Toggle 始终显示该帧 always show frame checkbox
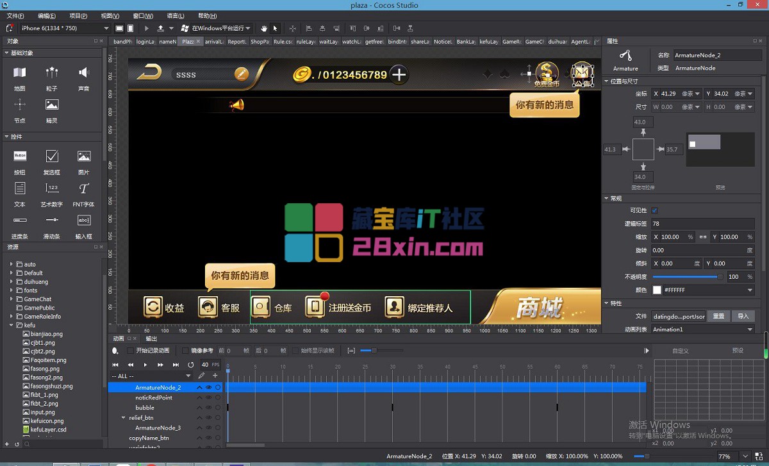 click(295, 351)
